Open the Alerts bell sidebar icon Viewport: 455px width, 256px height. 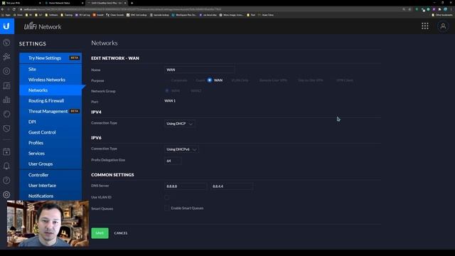pyautogui.click(x=6, y=166)
